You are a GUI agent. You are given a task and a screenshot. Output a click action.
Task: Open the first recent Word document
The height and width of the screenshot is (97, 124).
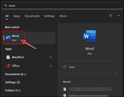pyautogui.click(x=88, y=89)
